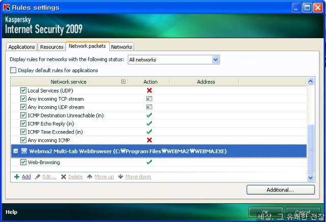
Task: Click the Move up link
Action: (104, 177)
